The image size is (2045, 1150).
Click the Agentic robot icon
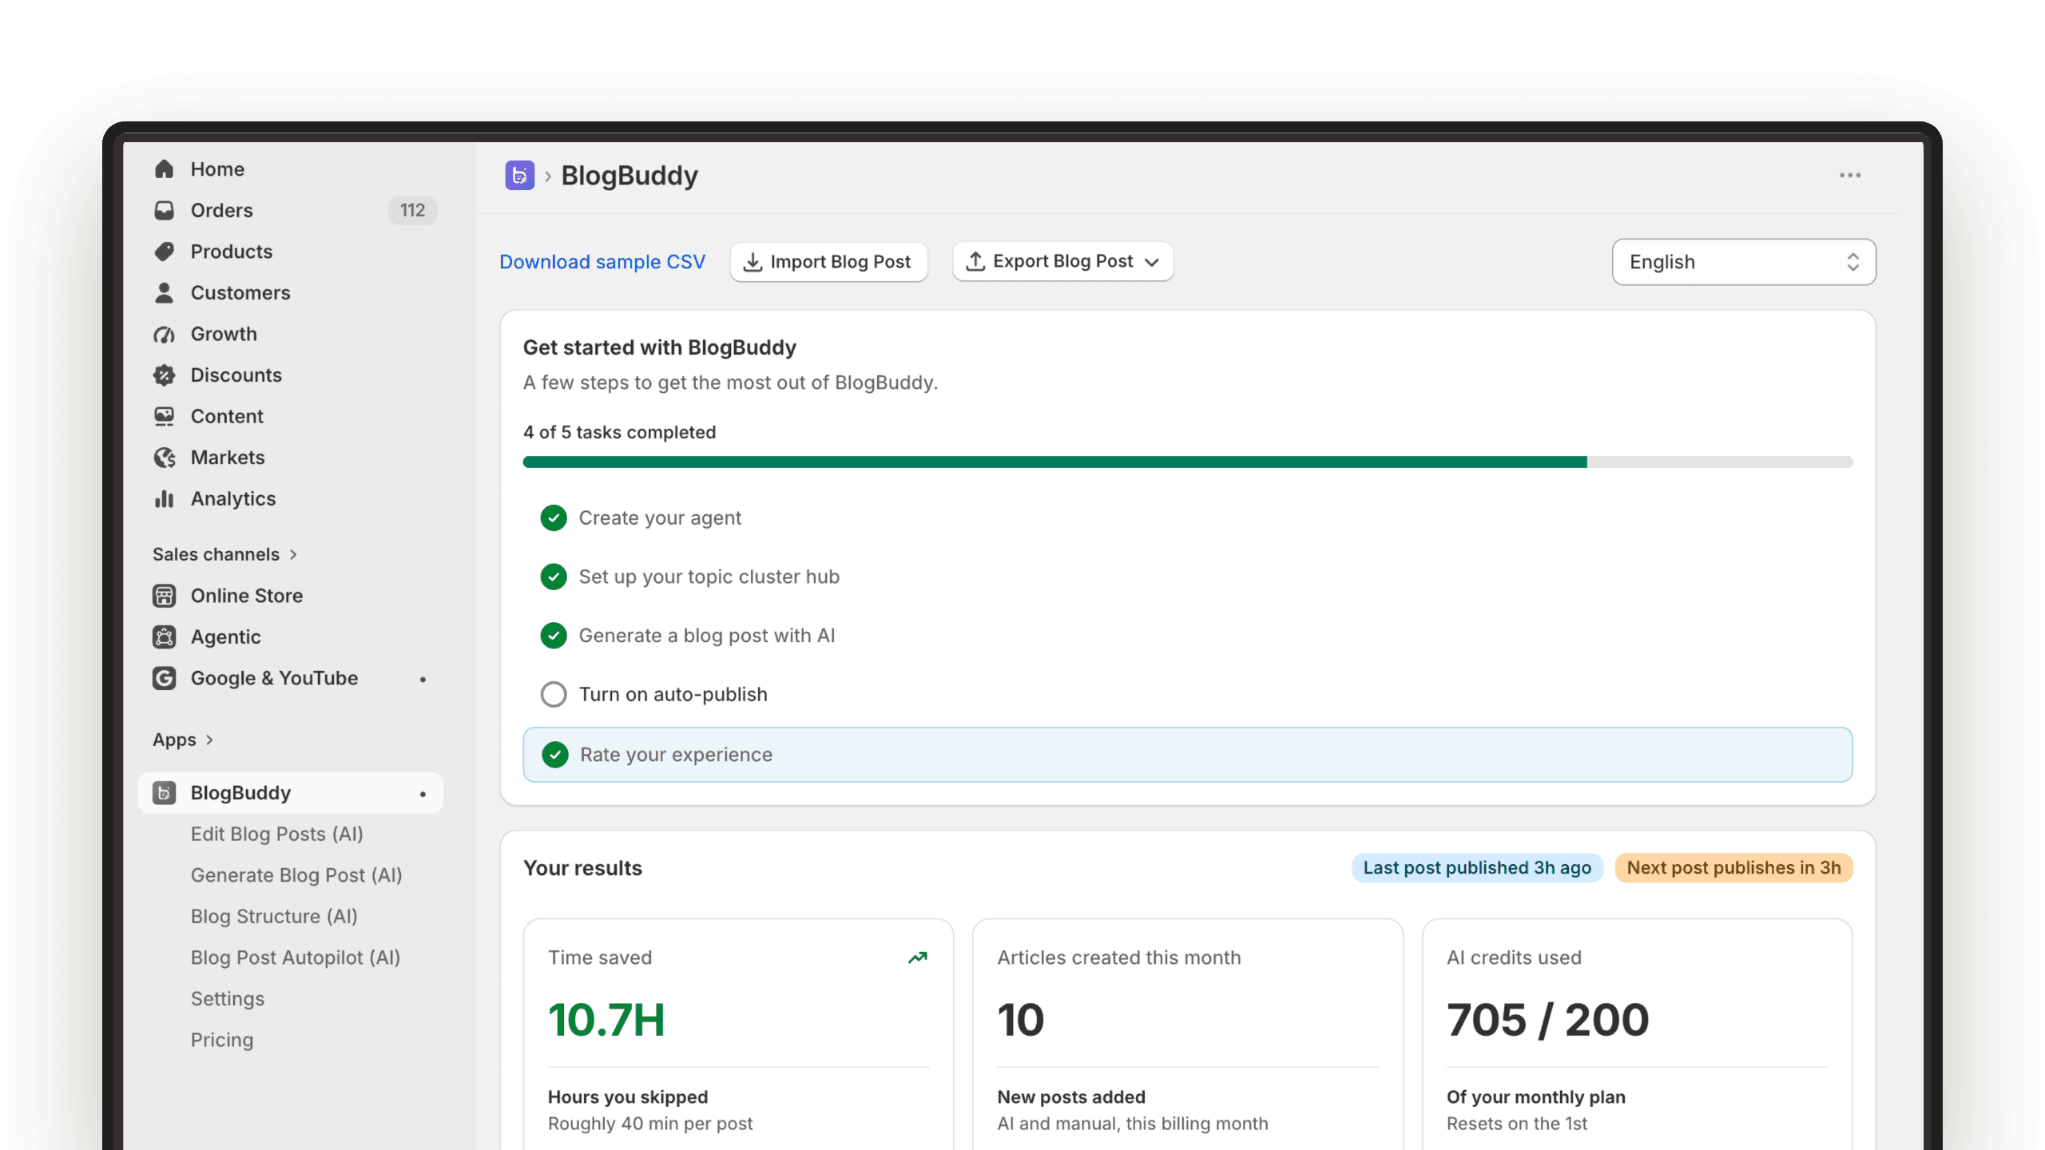click(x=164, y=637)
